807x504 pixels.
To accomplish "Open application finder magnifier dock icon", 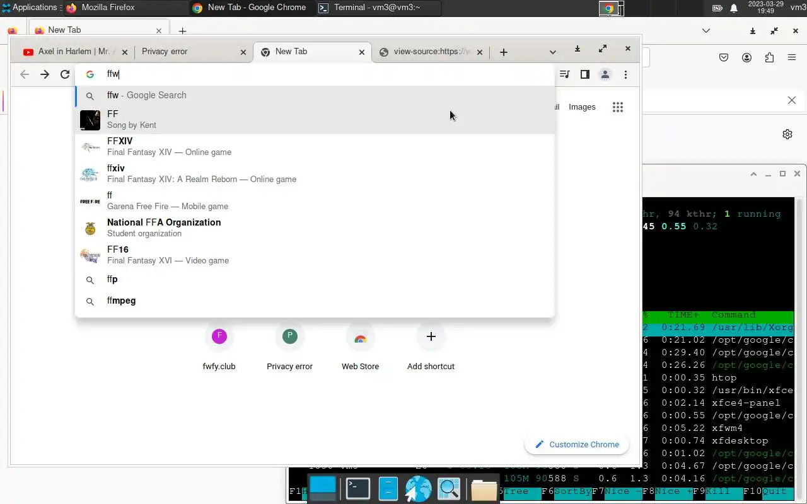I will (449, 489).
